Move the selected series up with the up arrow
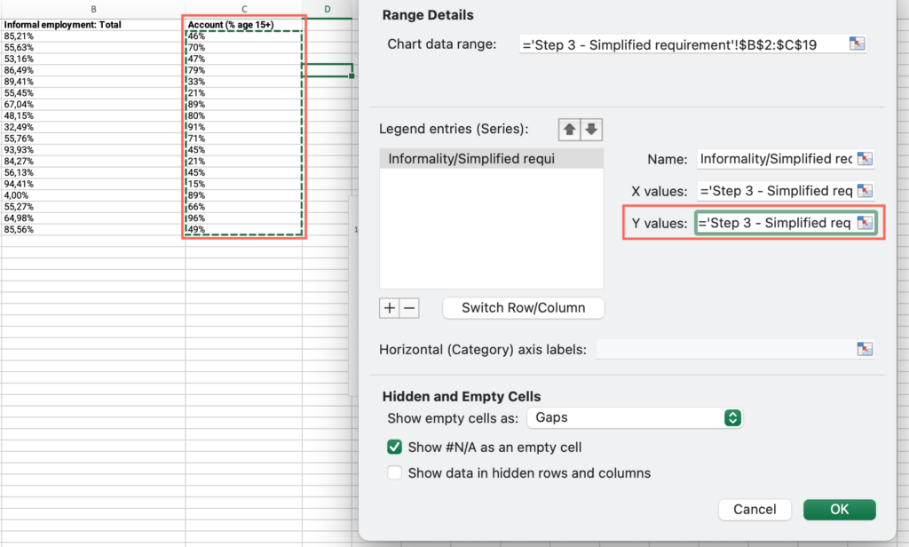Screen dimensions: 909x547 click(x=569, y=130)
